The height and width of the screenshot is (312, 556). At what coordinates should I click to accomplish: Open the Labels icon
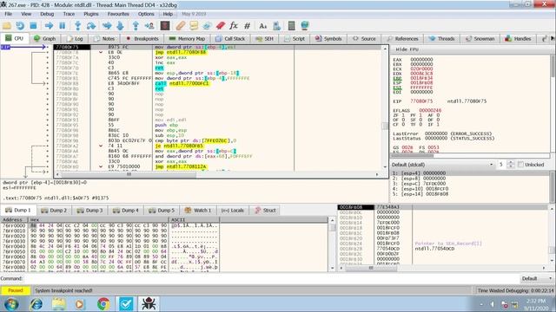(207, 25)
